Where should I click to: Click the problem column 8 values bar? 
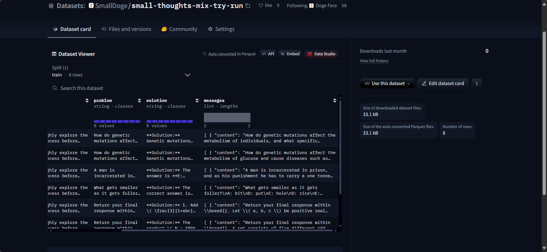pos(117,121)
